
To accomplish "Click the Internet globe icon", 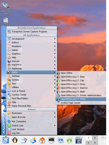I will tap(9, 61).
